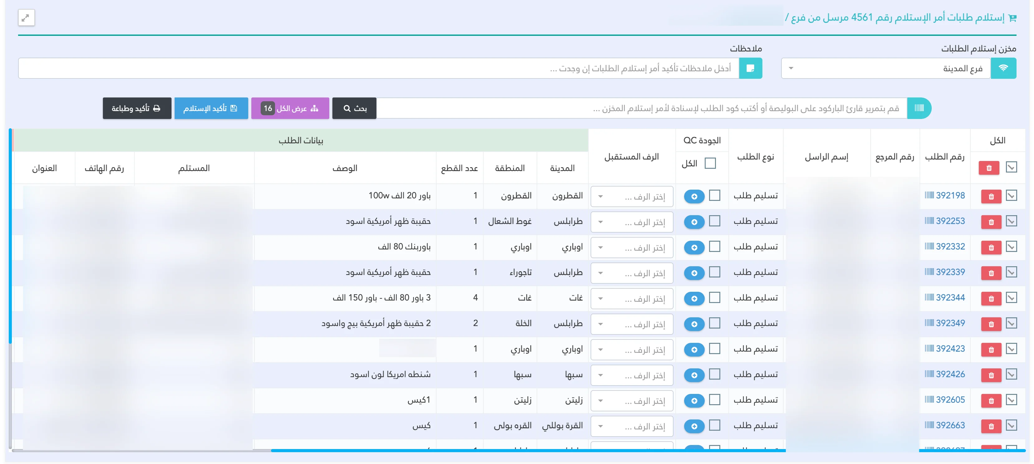Click تأكيد الإستلام confirm receipt button
This screenshot has height=464, width=1034.
coord(211,108)
